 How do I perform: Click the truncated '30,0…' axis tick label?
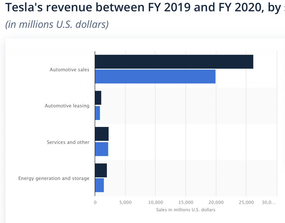click(x=269, y=202)
